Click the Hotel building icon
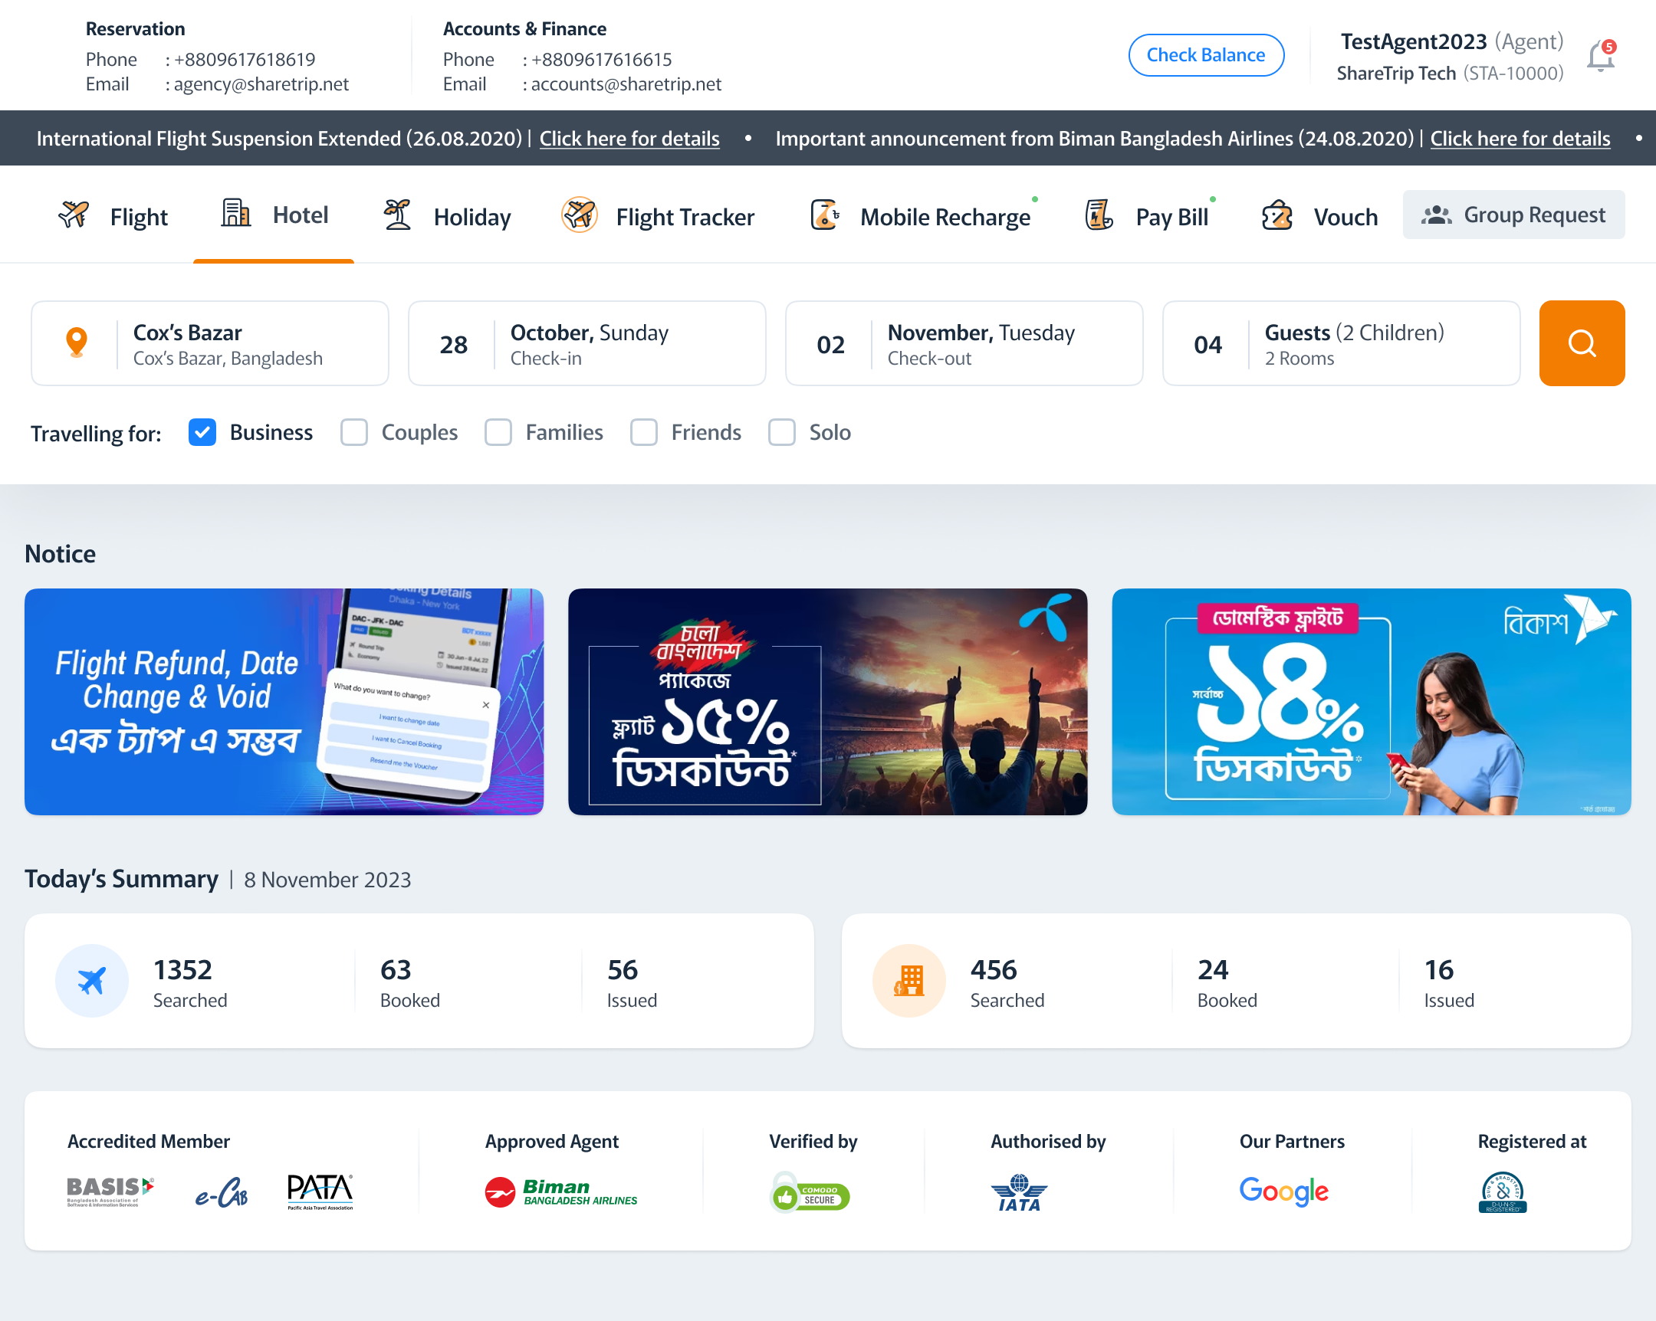Screen dimensions: 1656x1321 tap(236, 212)
